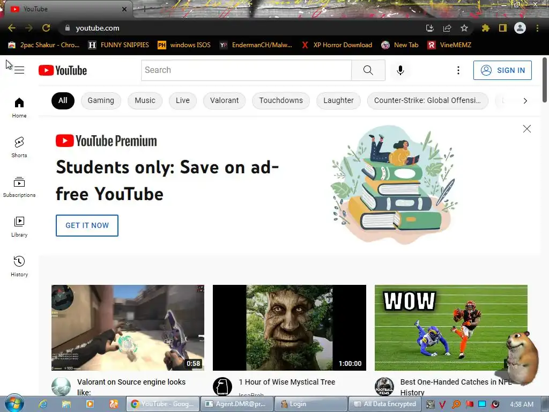Image resolution: width=549 pixels, height=412 pixels.
Task: Click the Valorant on Source engine title
Action: point(131,387)
